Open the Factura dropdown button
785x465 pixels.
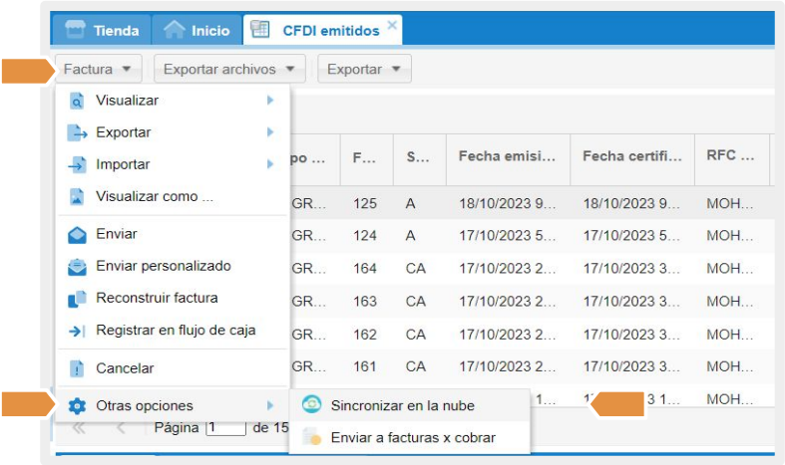point(98,70)
